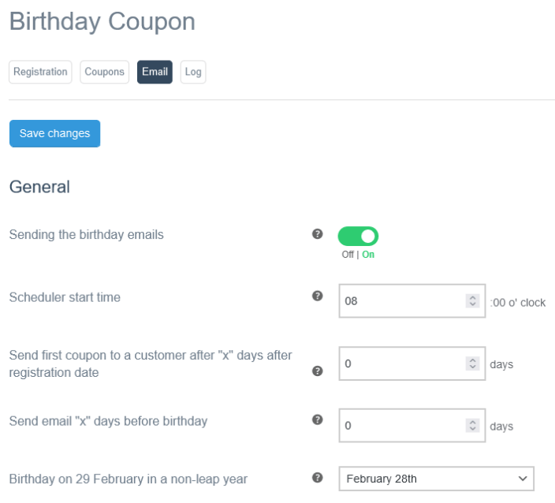Click the General section heading

[39, 187]
